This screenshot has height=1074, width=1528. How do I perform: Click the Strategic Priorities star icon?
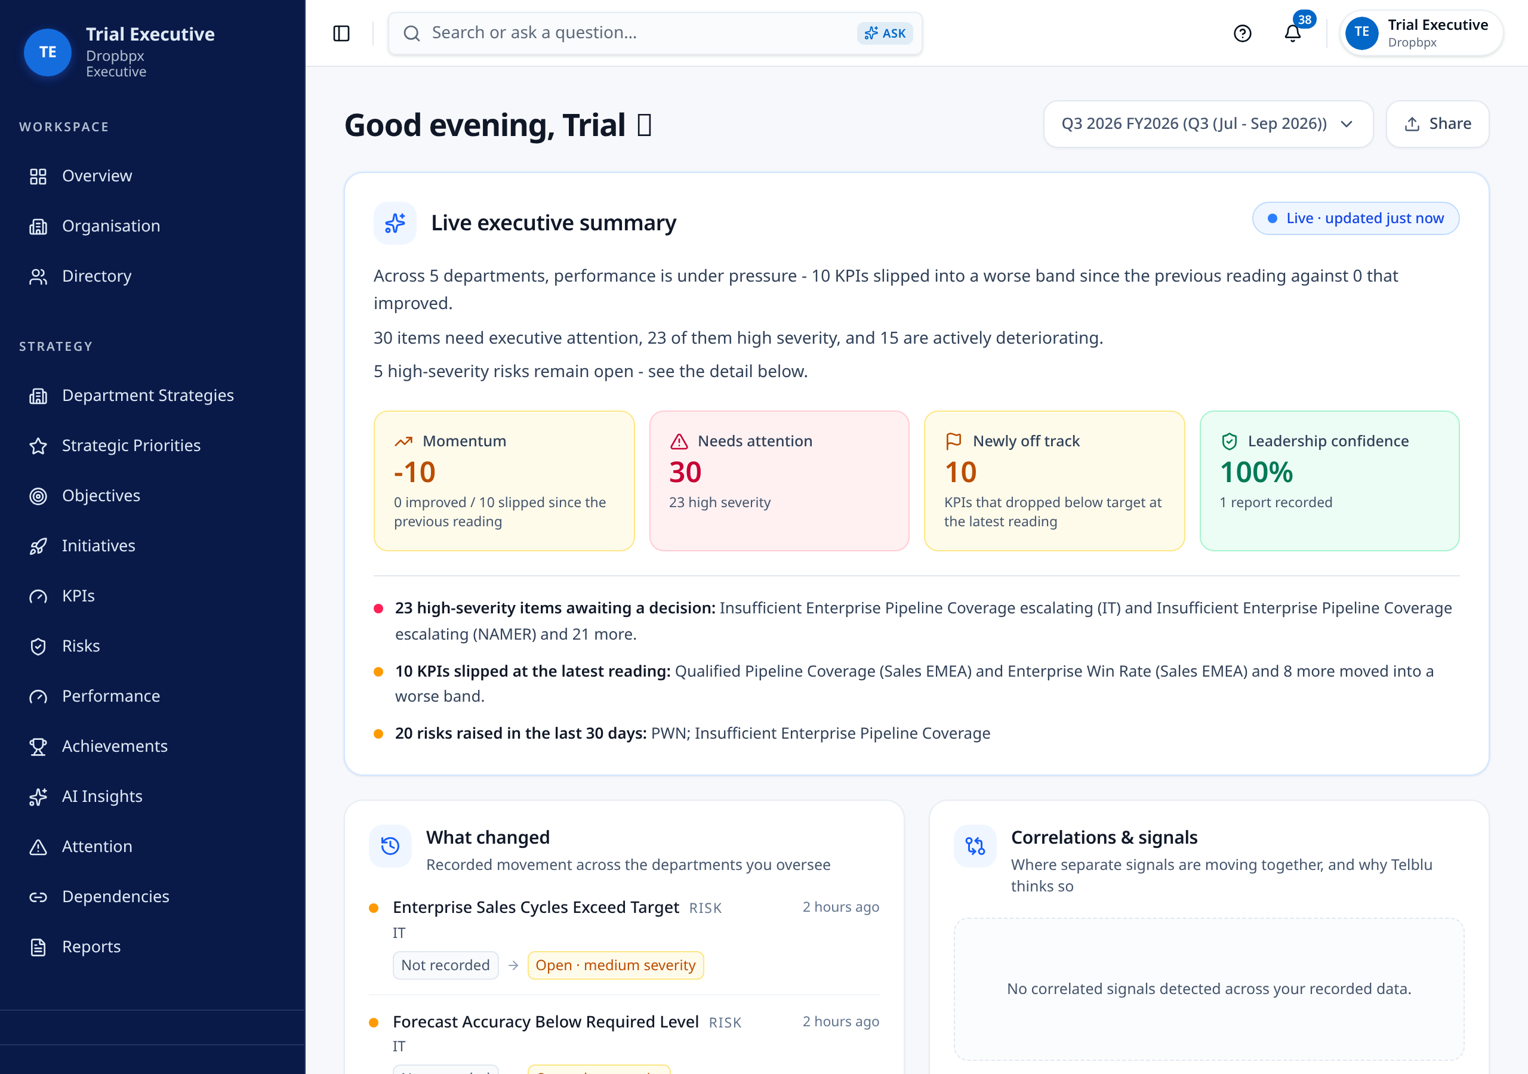click(38, 446)
